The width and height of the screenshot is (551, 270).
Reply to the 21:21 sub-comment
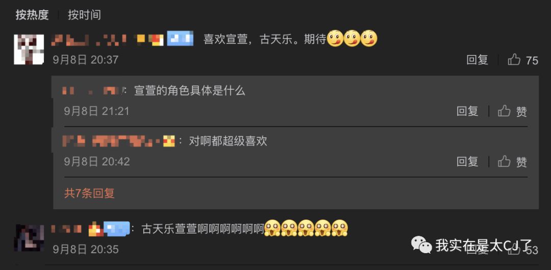[x=467, y=111]
